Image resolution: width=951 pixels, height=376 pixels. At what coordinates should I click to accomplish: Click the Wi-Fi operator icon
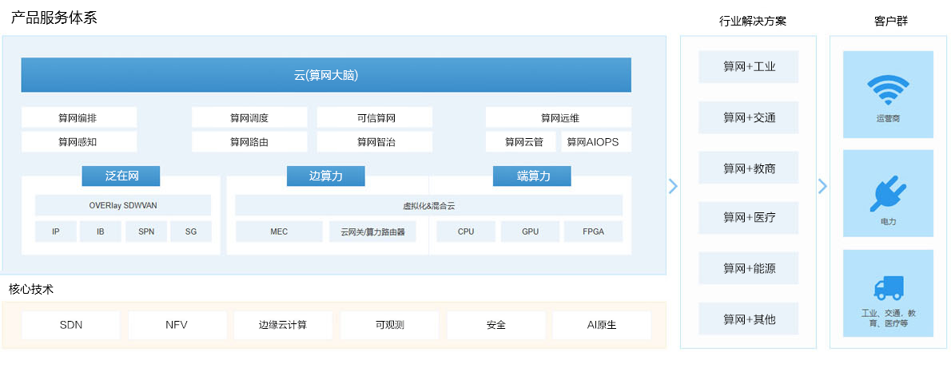coord(888,91)
